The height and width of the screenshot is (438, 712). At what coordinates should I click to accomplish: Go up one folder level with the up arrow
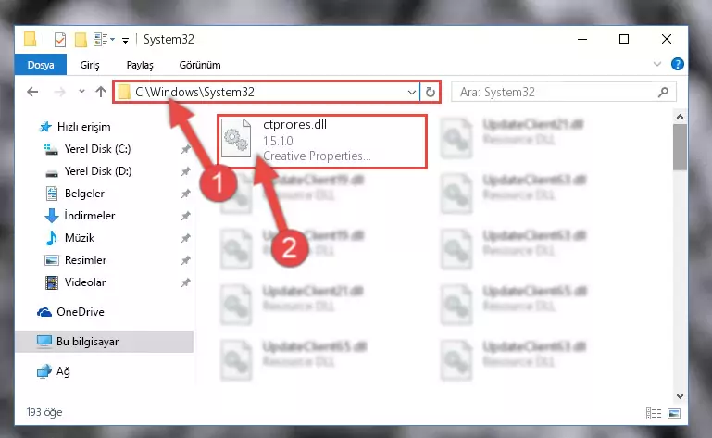point(101,92)
